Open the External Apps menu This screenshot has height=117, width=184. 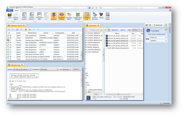coord(16,16)
